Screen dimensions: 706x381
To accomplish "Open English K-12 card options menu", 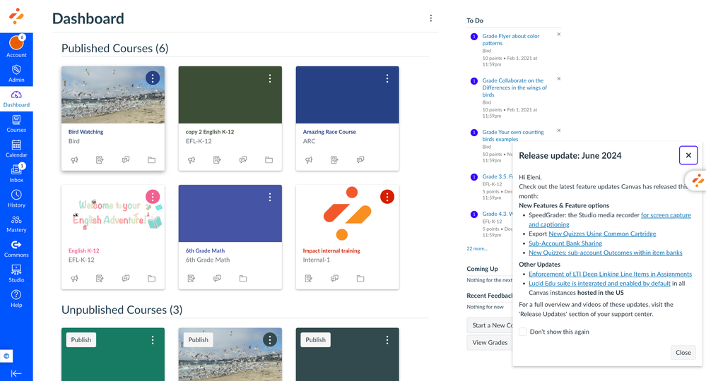I will tap(153, 197).
